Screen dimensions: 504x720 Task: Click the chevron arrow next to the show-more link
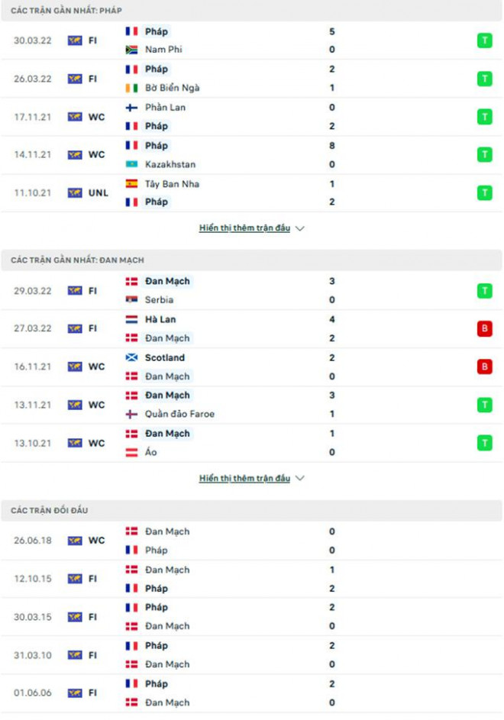(x=299, y=227)
